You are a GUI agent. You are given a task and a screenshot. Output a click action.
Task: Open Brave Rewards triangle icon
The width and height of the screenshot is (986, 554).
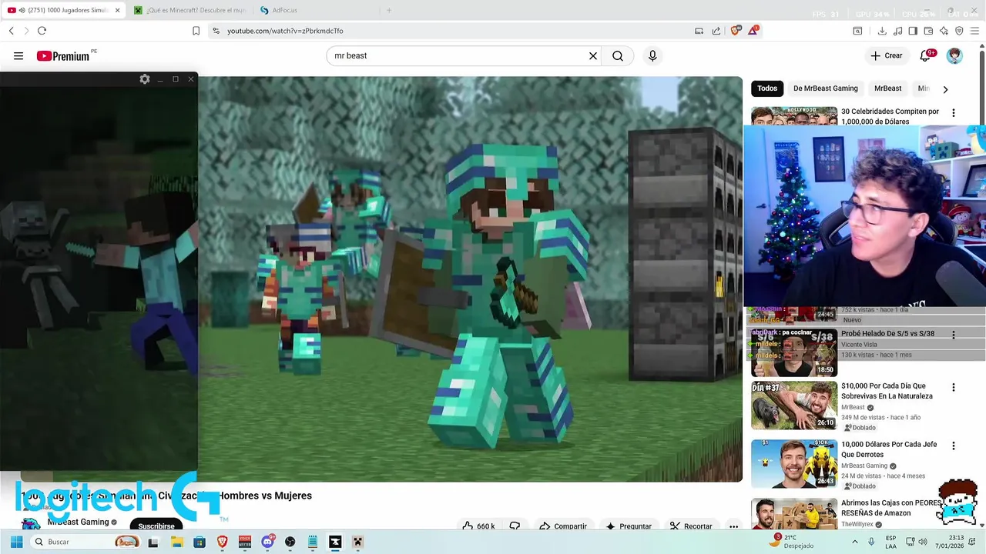[x=753, y=31]
